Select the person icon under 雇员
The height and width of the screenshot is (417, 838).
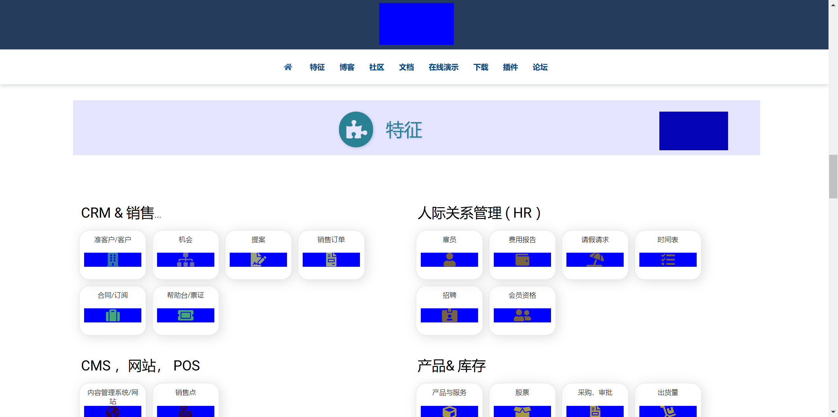pos(449,260)
